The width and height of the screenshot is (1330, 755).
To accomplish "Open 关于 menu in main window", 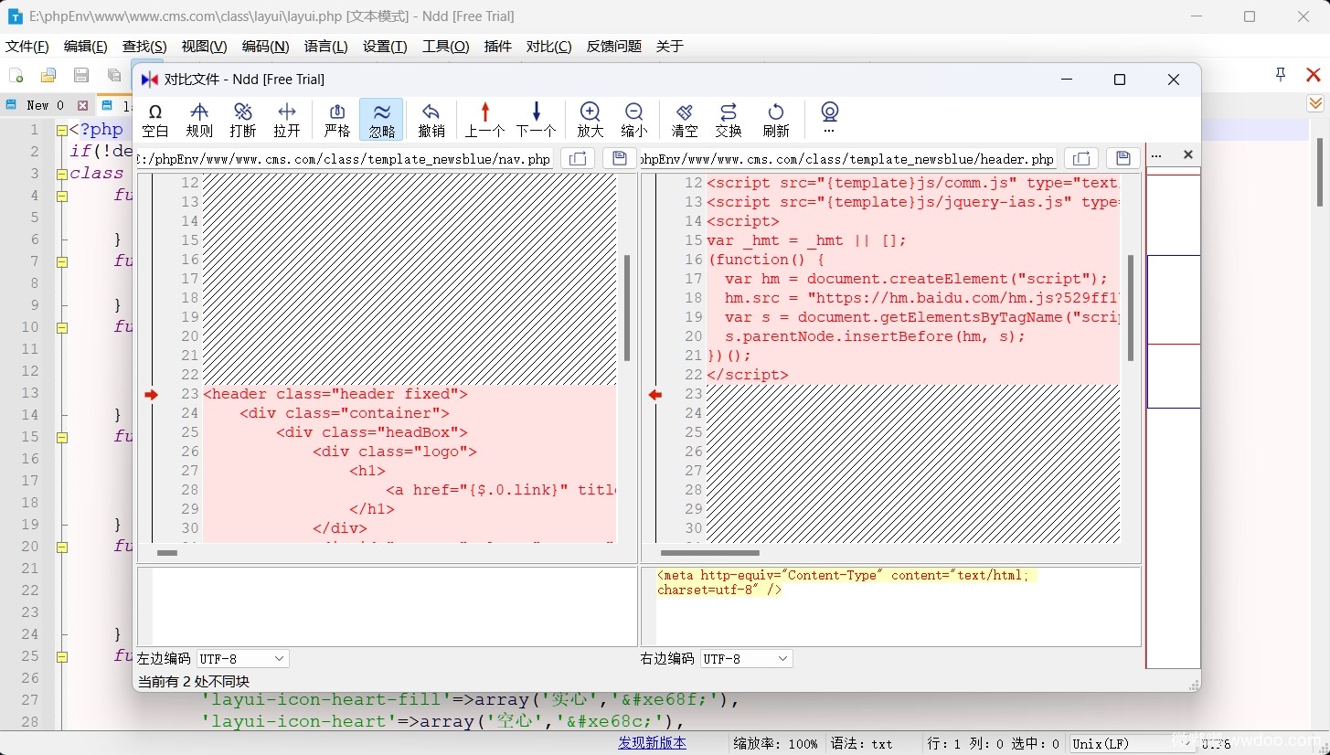I will [670, 46].
